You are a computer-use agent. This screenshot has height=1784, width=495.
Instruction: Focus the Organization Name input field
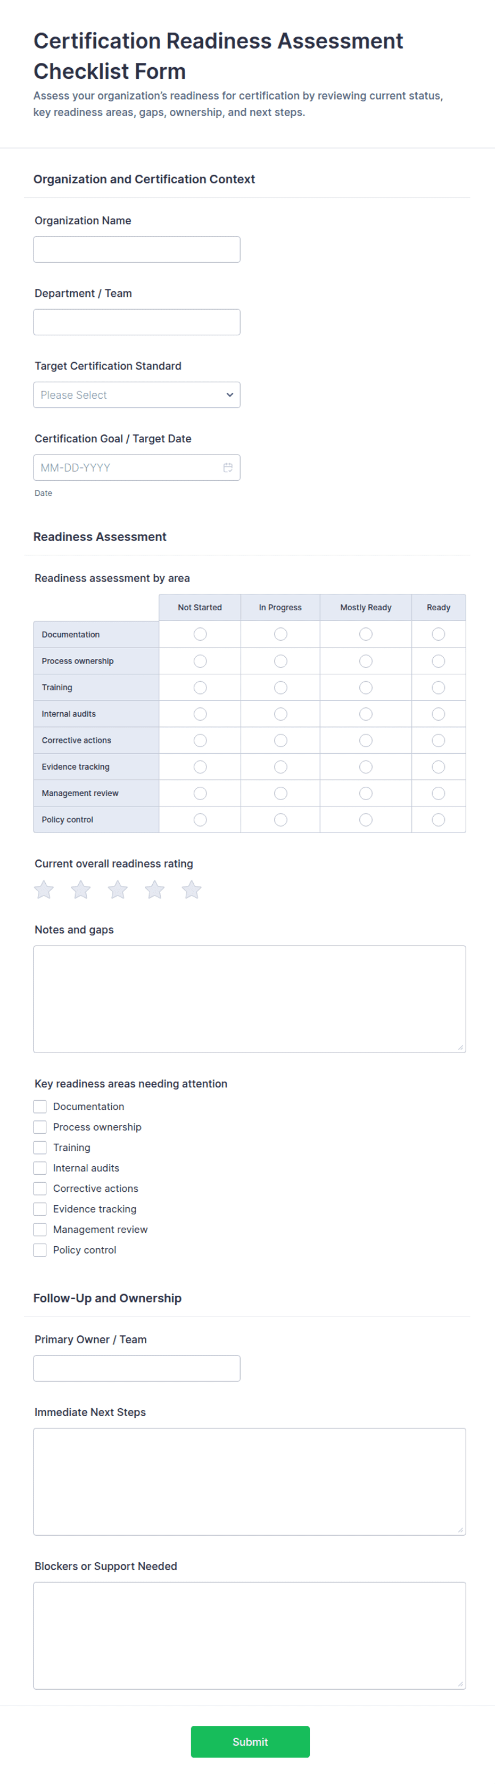point(137,249)
